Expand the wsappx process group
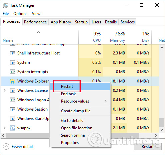 coord(4,128)
